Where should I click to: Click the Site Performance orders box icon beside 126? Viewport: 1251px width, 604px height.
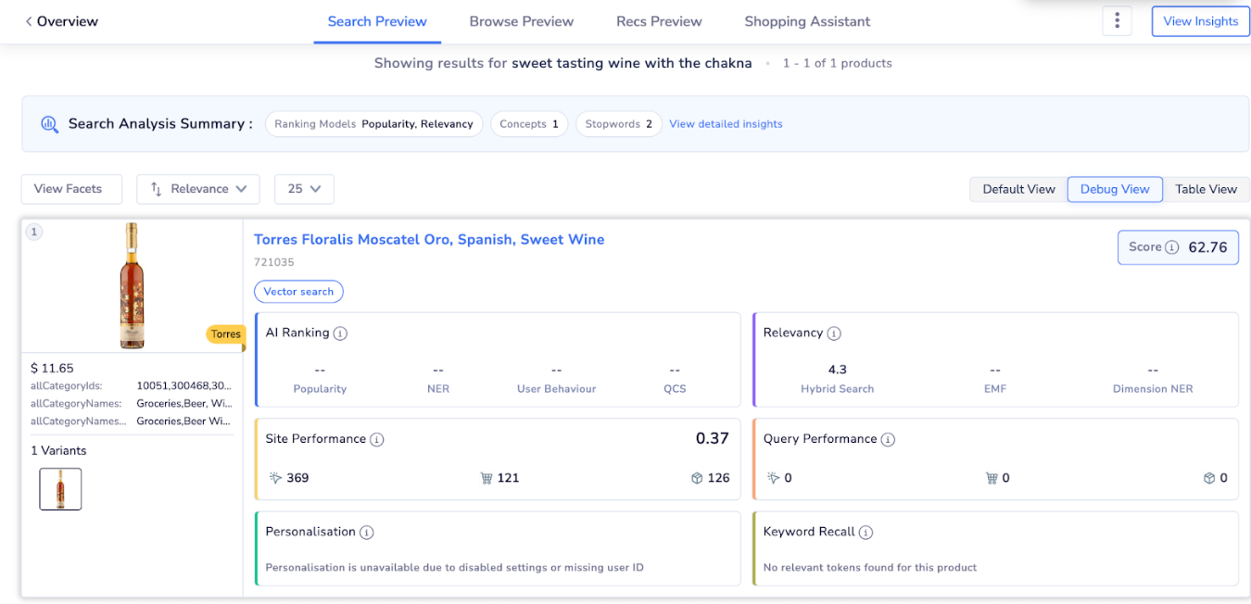click(x=697, y=478)
